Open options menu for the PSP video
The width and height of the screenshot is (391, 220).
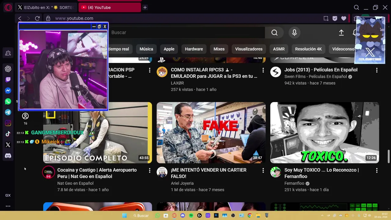(149, 70)
